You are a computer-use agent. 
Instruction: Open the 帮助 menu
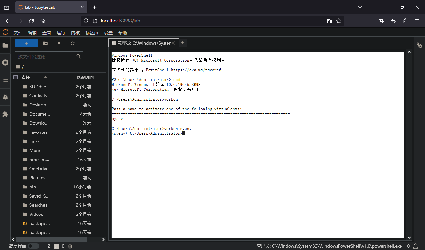pyautogui.click(x=123, y=33)
